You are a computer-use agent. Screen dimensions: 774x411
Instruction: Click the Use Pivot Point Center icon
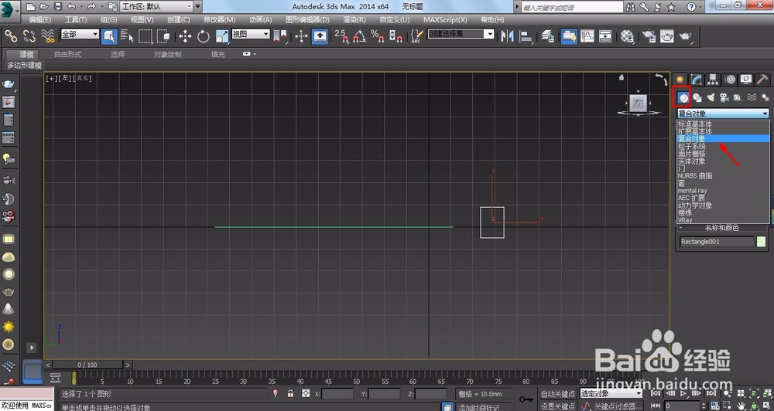pos(280,36)
